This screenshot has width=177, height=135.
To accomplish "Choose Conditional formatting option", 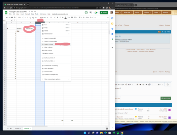I will point(56,65).
